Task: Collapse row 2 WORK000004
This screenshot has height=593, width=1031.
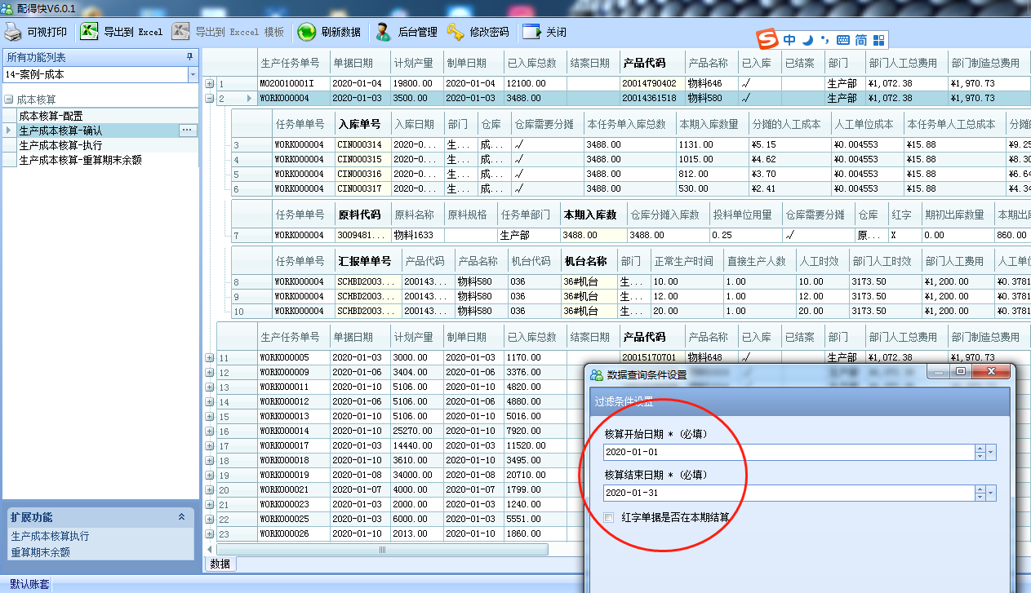Action: click(x=210, y=98)
